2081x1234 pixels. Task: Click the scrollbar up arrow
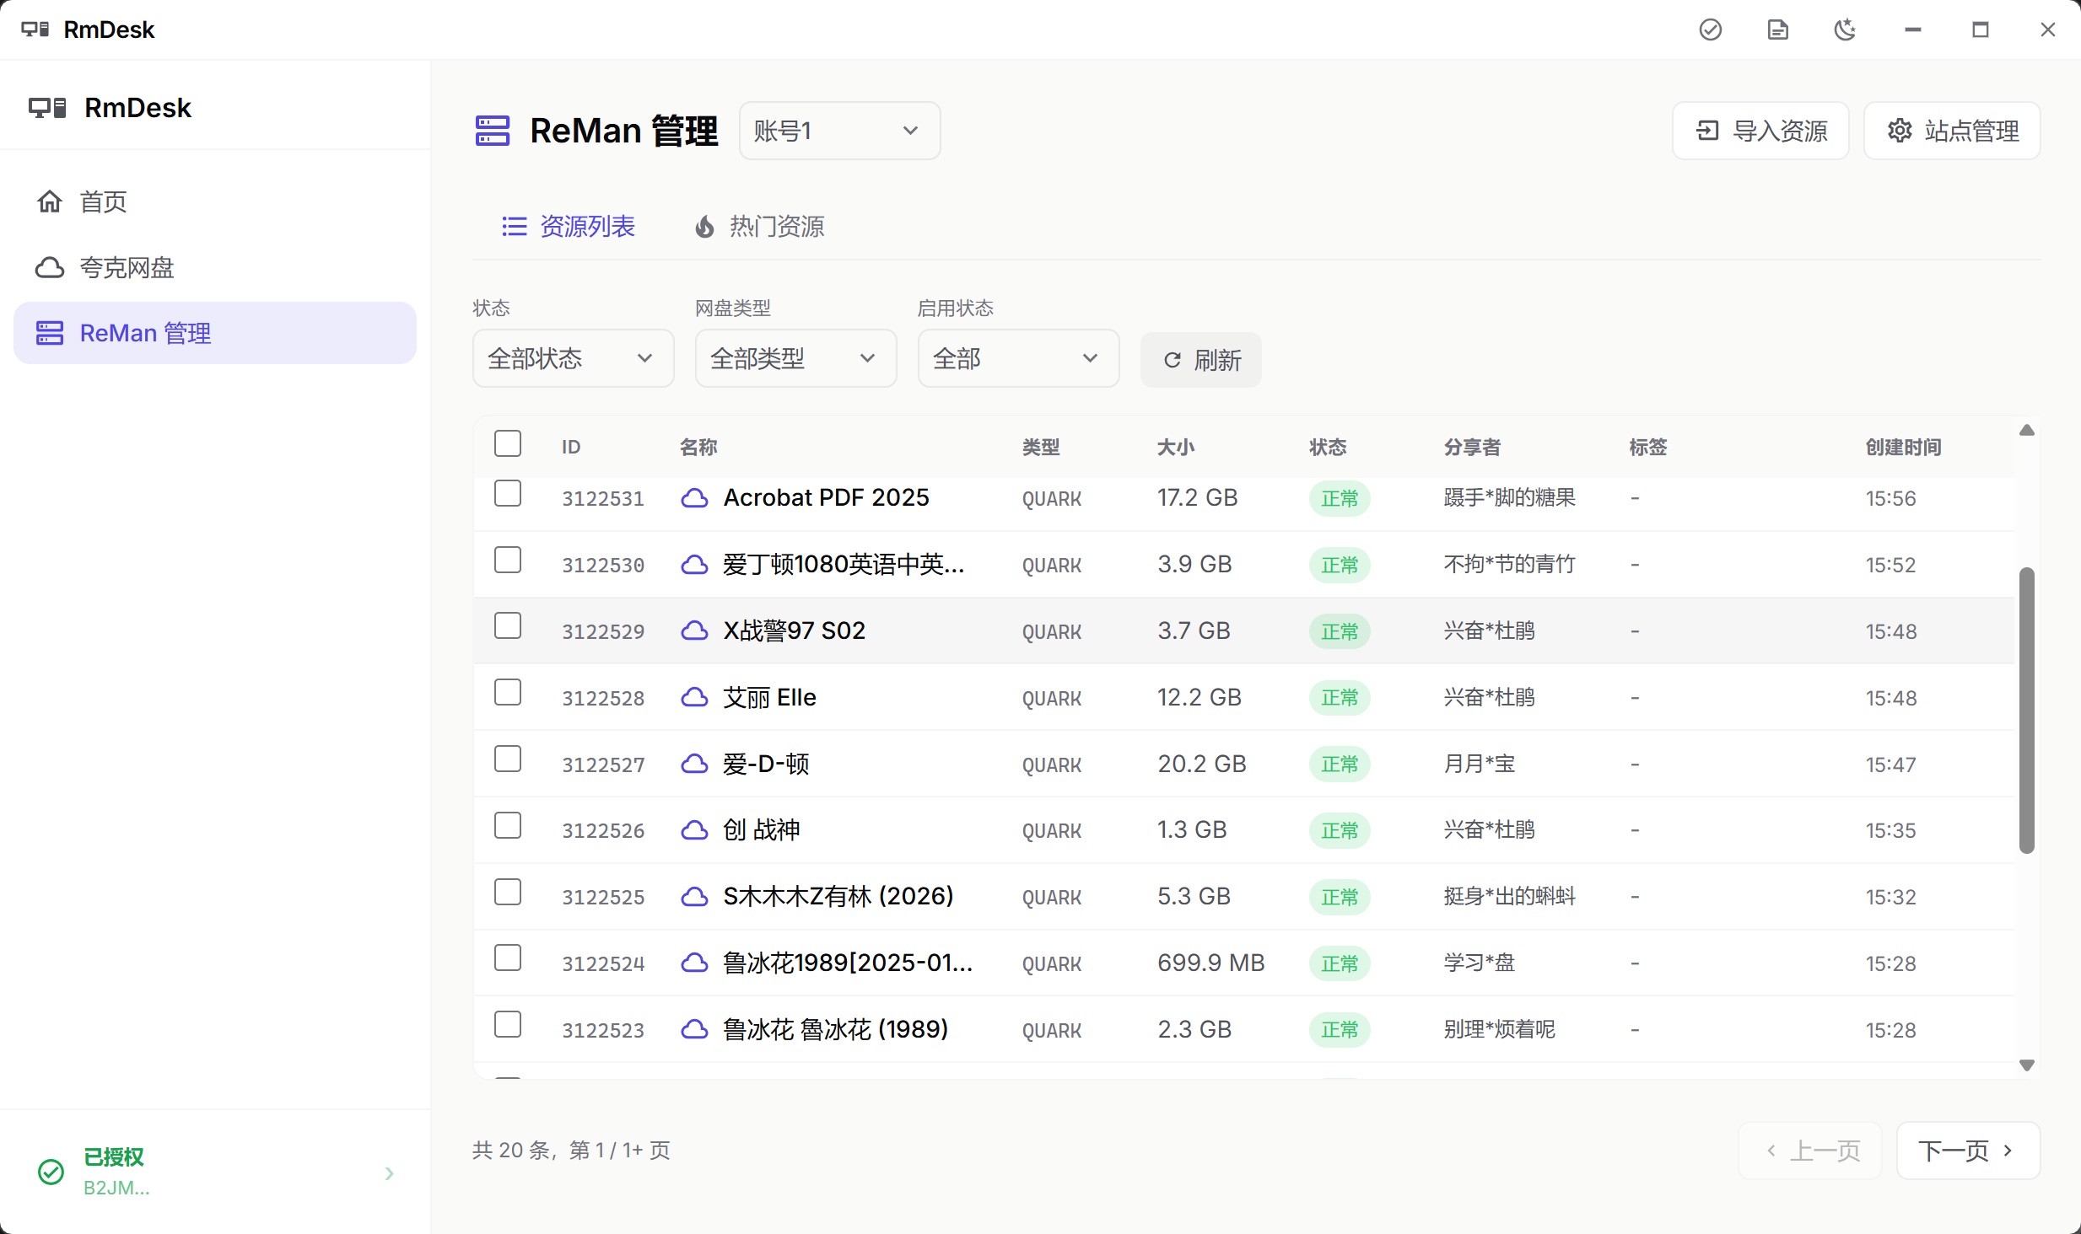point(2027,430)
